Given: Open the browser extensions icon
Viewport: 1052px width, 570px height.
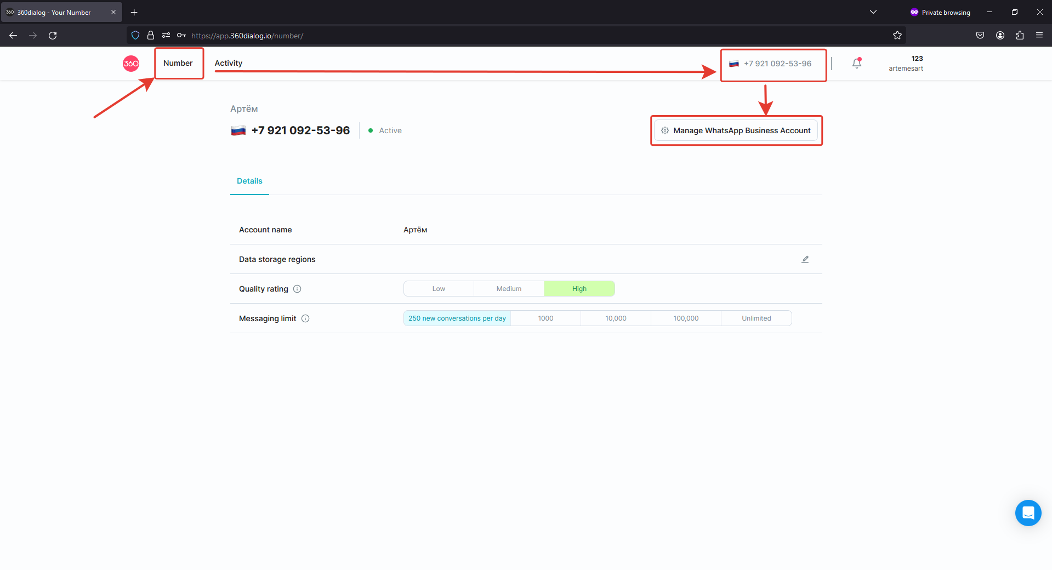Looking at the screenshot, I should (1020, 36).
